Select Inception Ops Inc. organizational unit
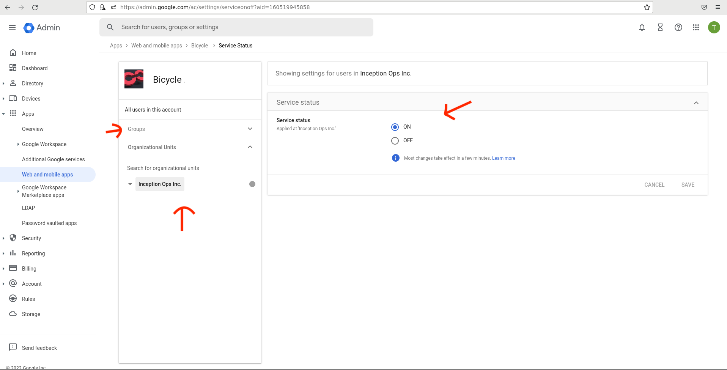This screenshot has width=727, height=370. point(160,184)
